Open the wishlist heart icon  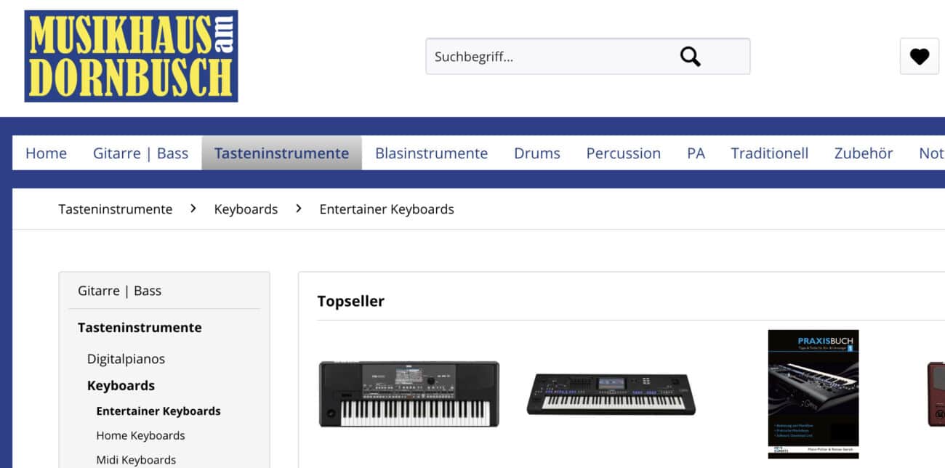tap(919, 57)
